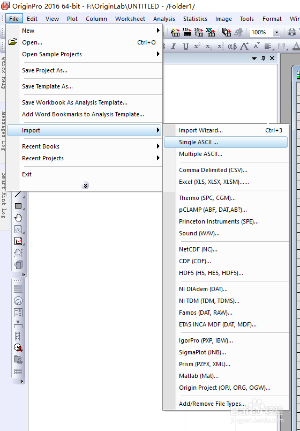Viewport: 300px width, 431px height.
Task: Open the Edit menu
Action: (x=32, y=19)
